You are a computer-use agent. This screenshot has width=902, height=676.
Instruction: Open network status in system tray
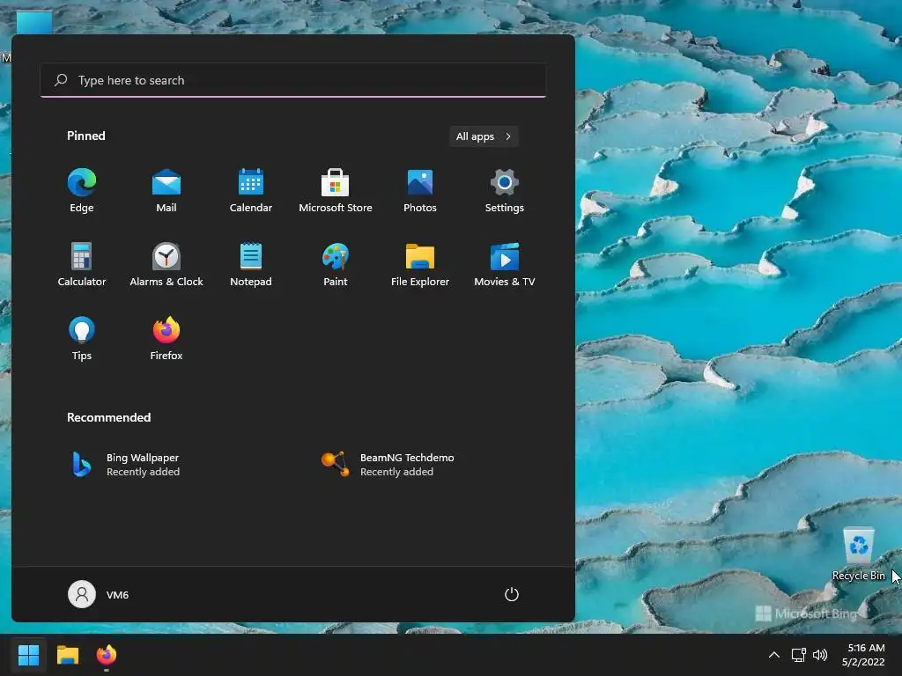click(x=798, y=655)
